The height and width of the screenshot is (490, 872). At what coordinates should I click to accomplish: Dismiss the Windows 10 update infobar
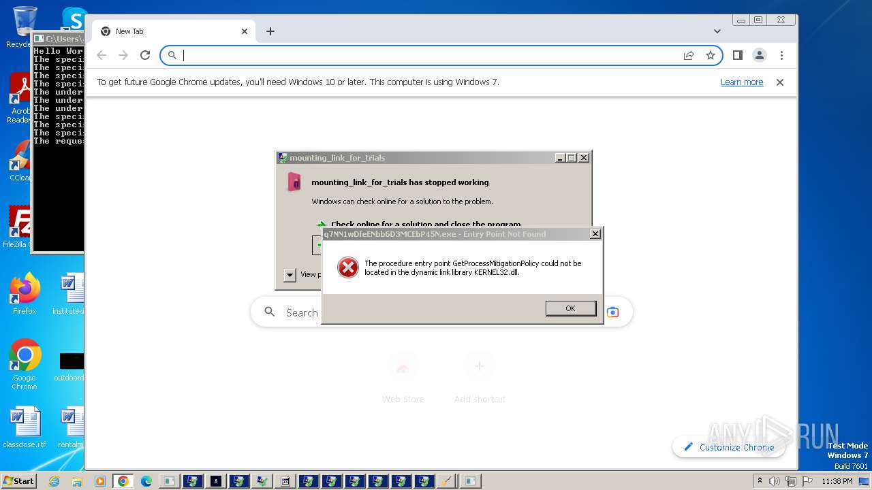pos(780,82)
